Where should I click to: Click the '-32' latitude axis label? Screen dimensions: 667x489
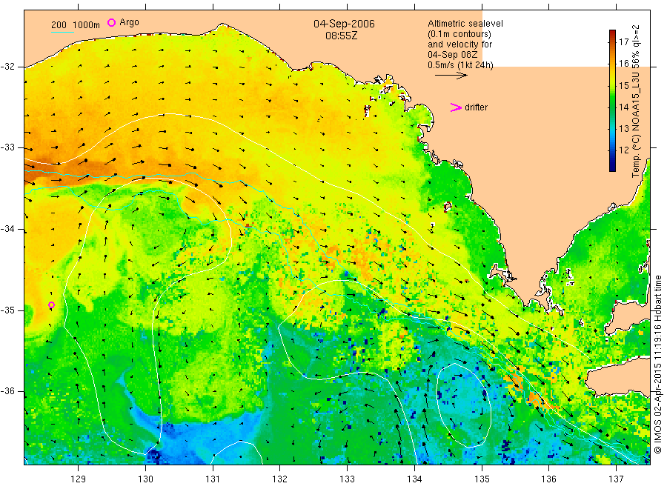coord(7,67)
